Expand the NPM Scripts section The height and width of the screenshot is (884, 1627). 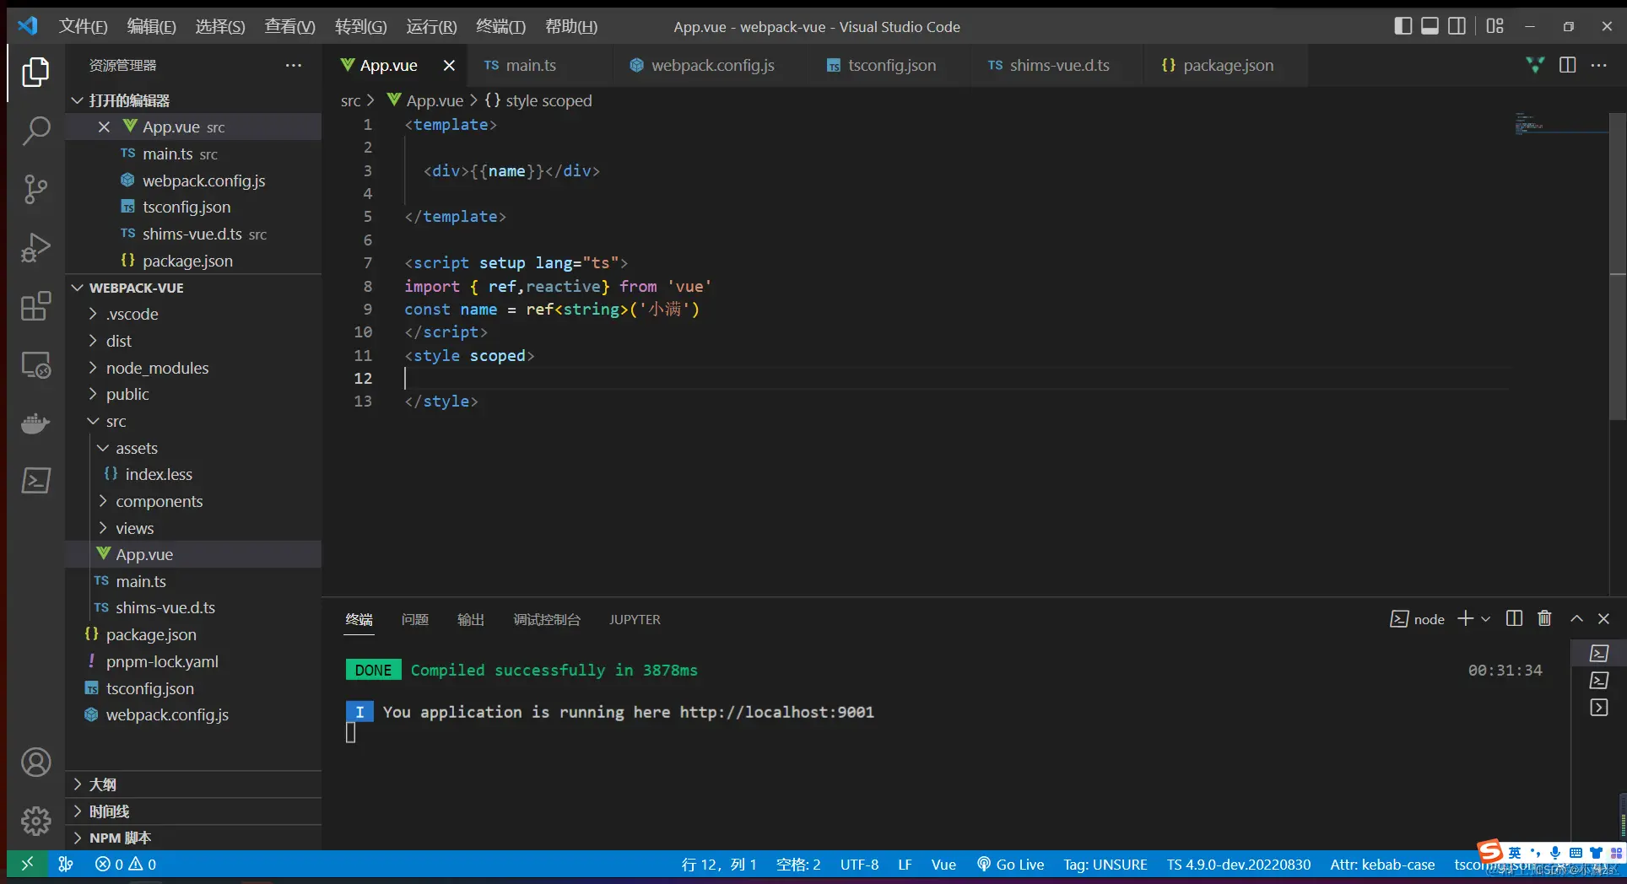tap(193, 838)
